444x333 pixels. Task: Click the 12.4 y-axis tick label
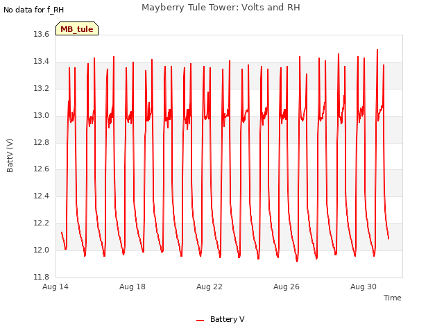point(42,196)
